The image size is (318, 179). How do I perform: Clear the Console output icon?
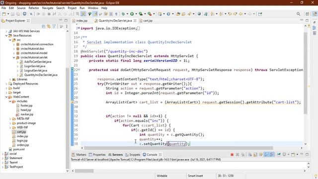click(x=250, y=155)
